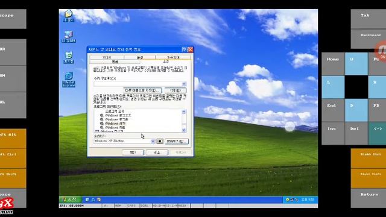This screenshot has width=386, height=217.
Task: Select the Recycle Bin desktop icon
Action: click(69, 57)
